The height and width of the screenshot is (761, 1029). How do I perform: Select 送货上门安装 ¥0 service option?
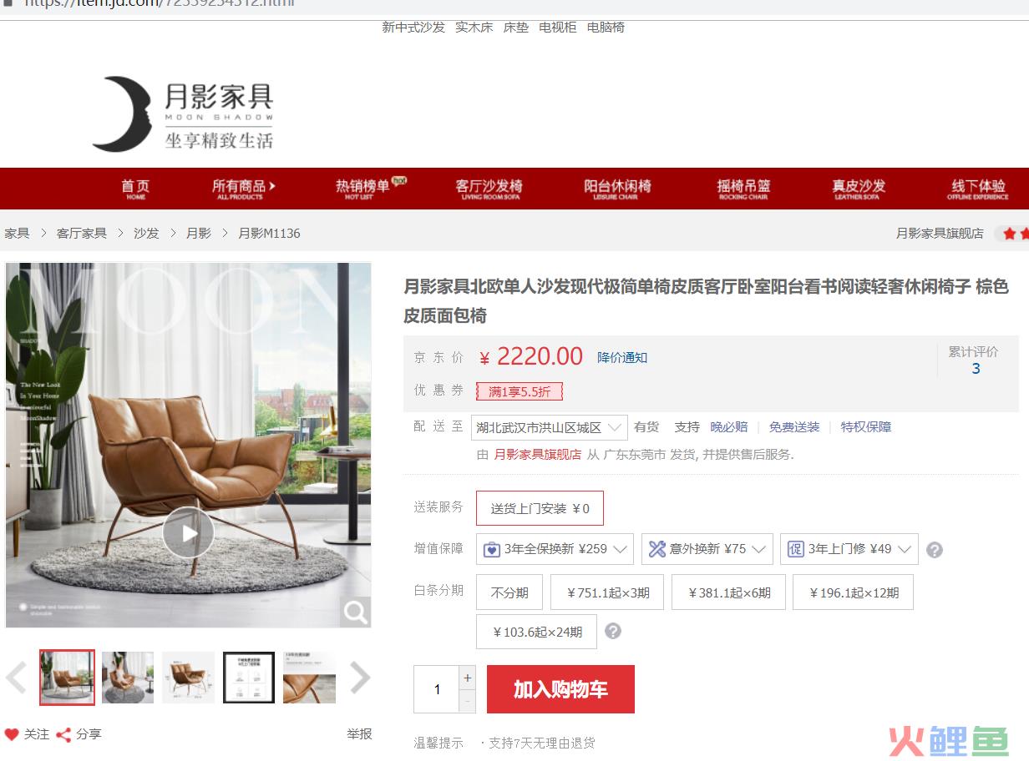point(540,508)
